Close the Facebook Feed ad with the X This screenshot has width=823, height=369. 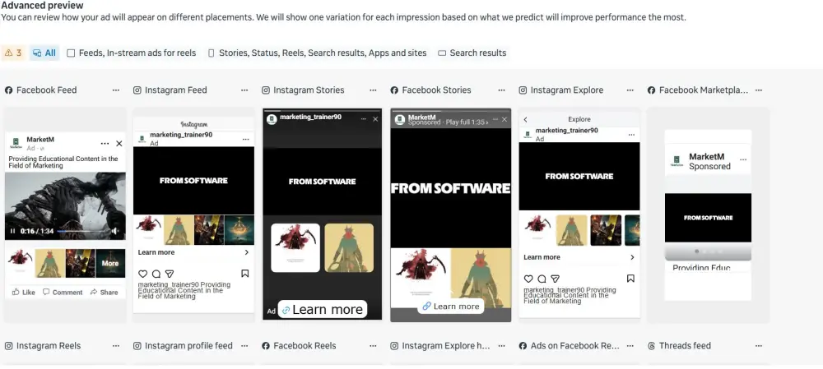[119, 144]
